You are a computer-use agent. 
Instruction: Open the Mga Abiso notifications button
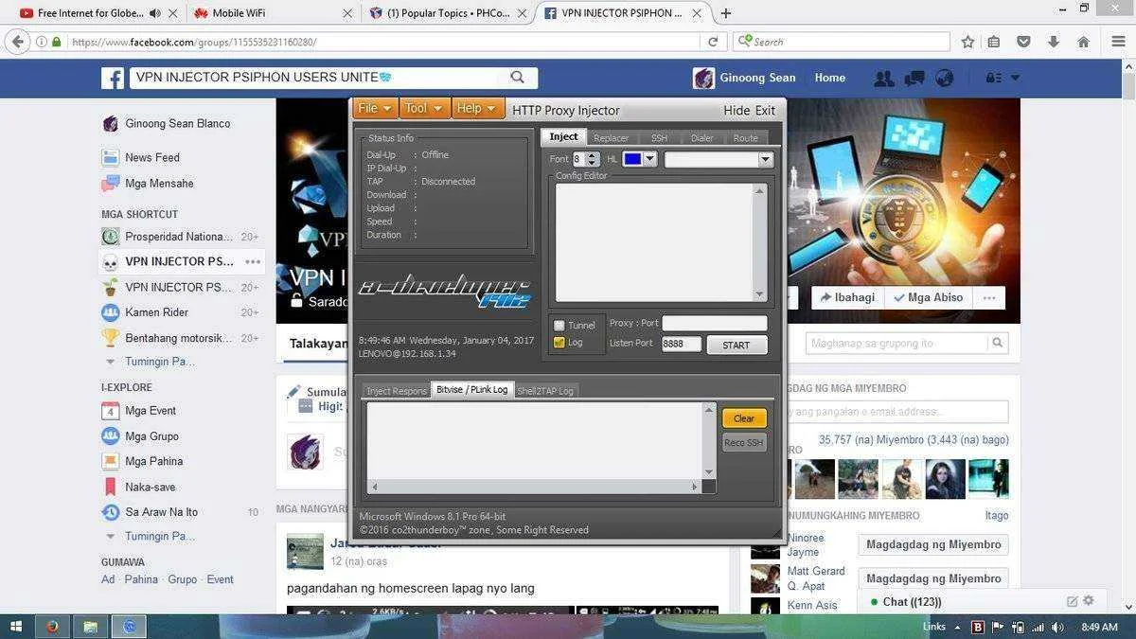point(928,297)
